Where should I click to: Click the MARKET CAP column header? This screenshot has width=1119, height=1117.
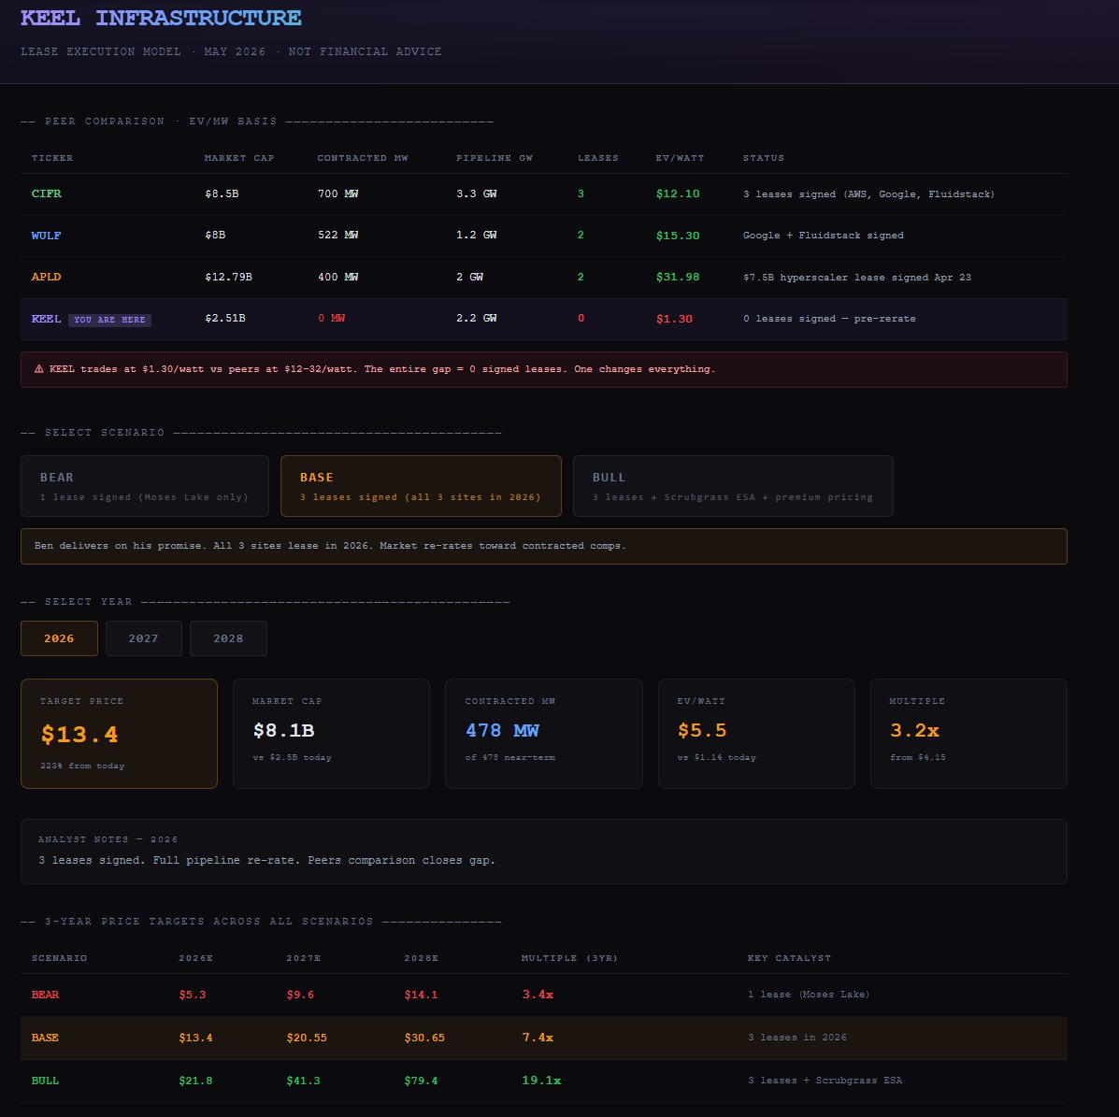(239, 158)
